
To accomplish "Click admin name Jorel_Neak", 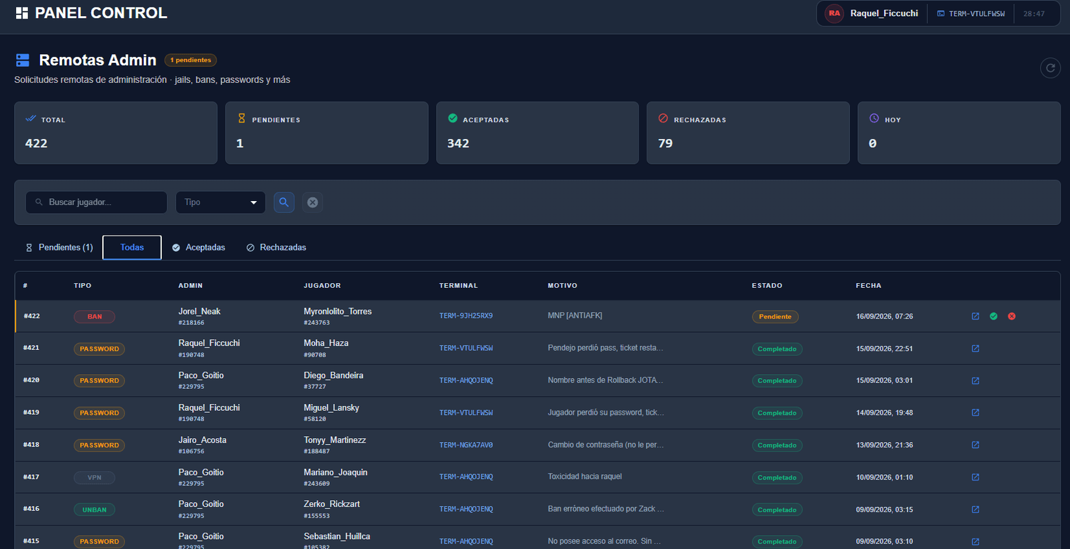I will pos(199,311).
